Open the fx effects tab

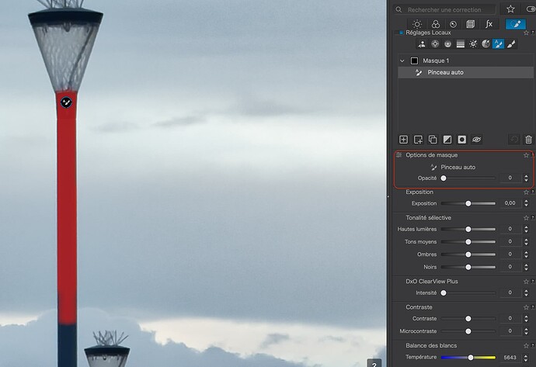489,25
